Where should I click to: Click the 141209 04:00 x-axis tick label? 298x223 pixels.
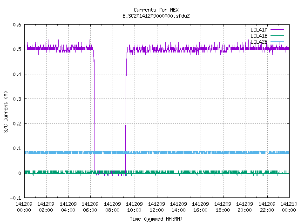[x=68, y=207]
